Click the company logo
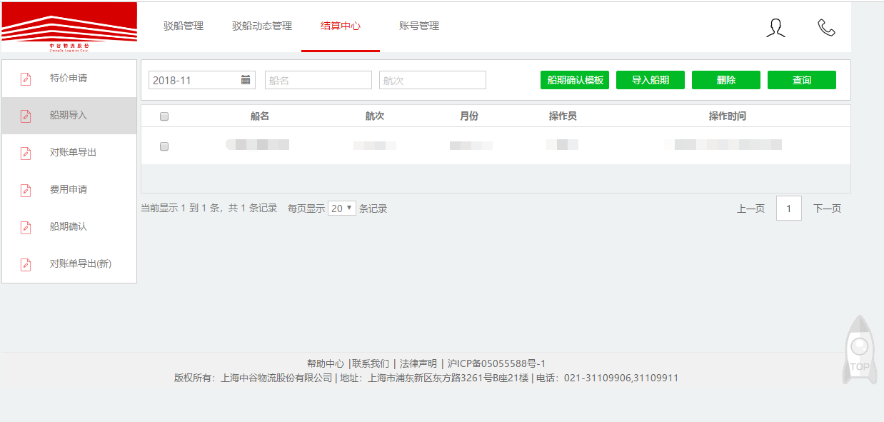This screenshot has height=422, width=884. 69,27
